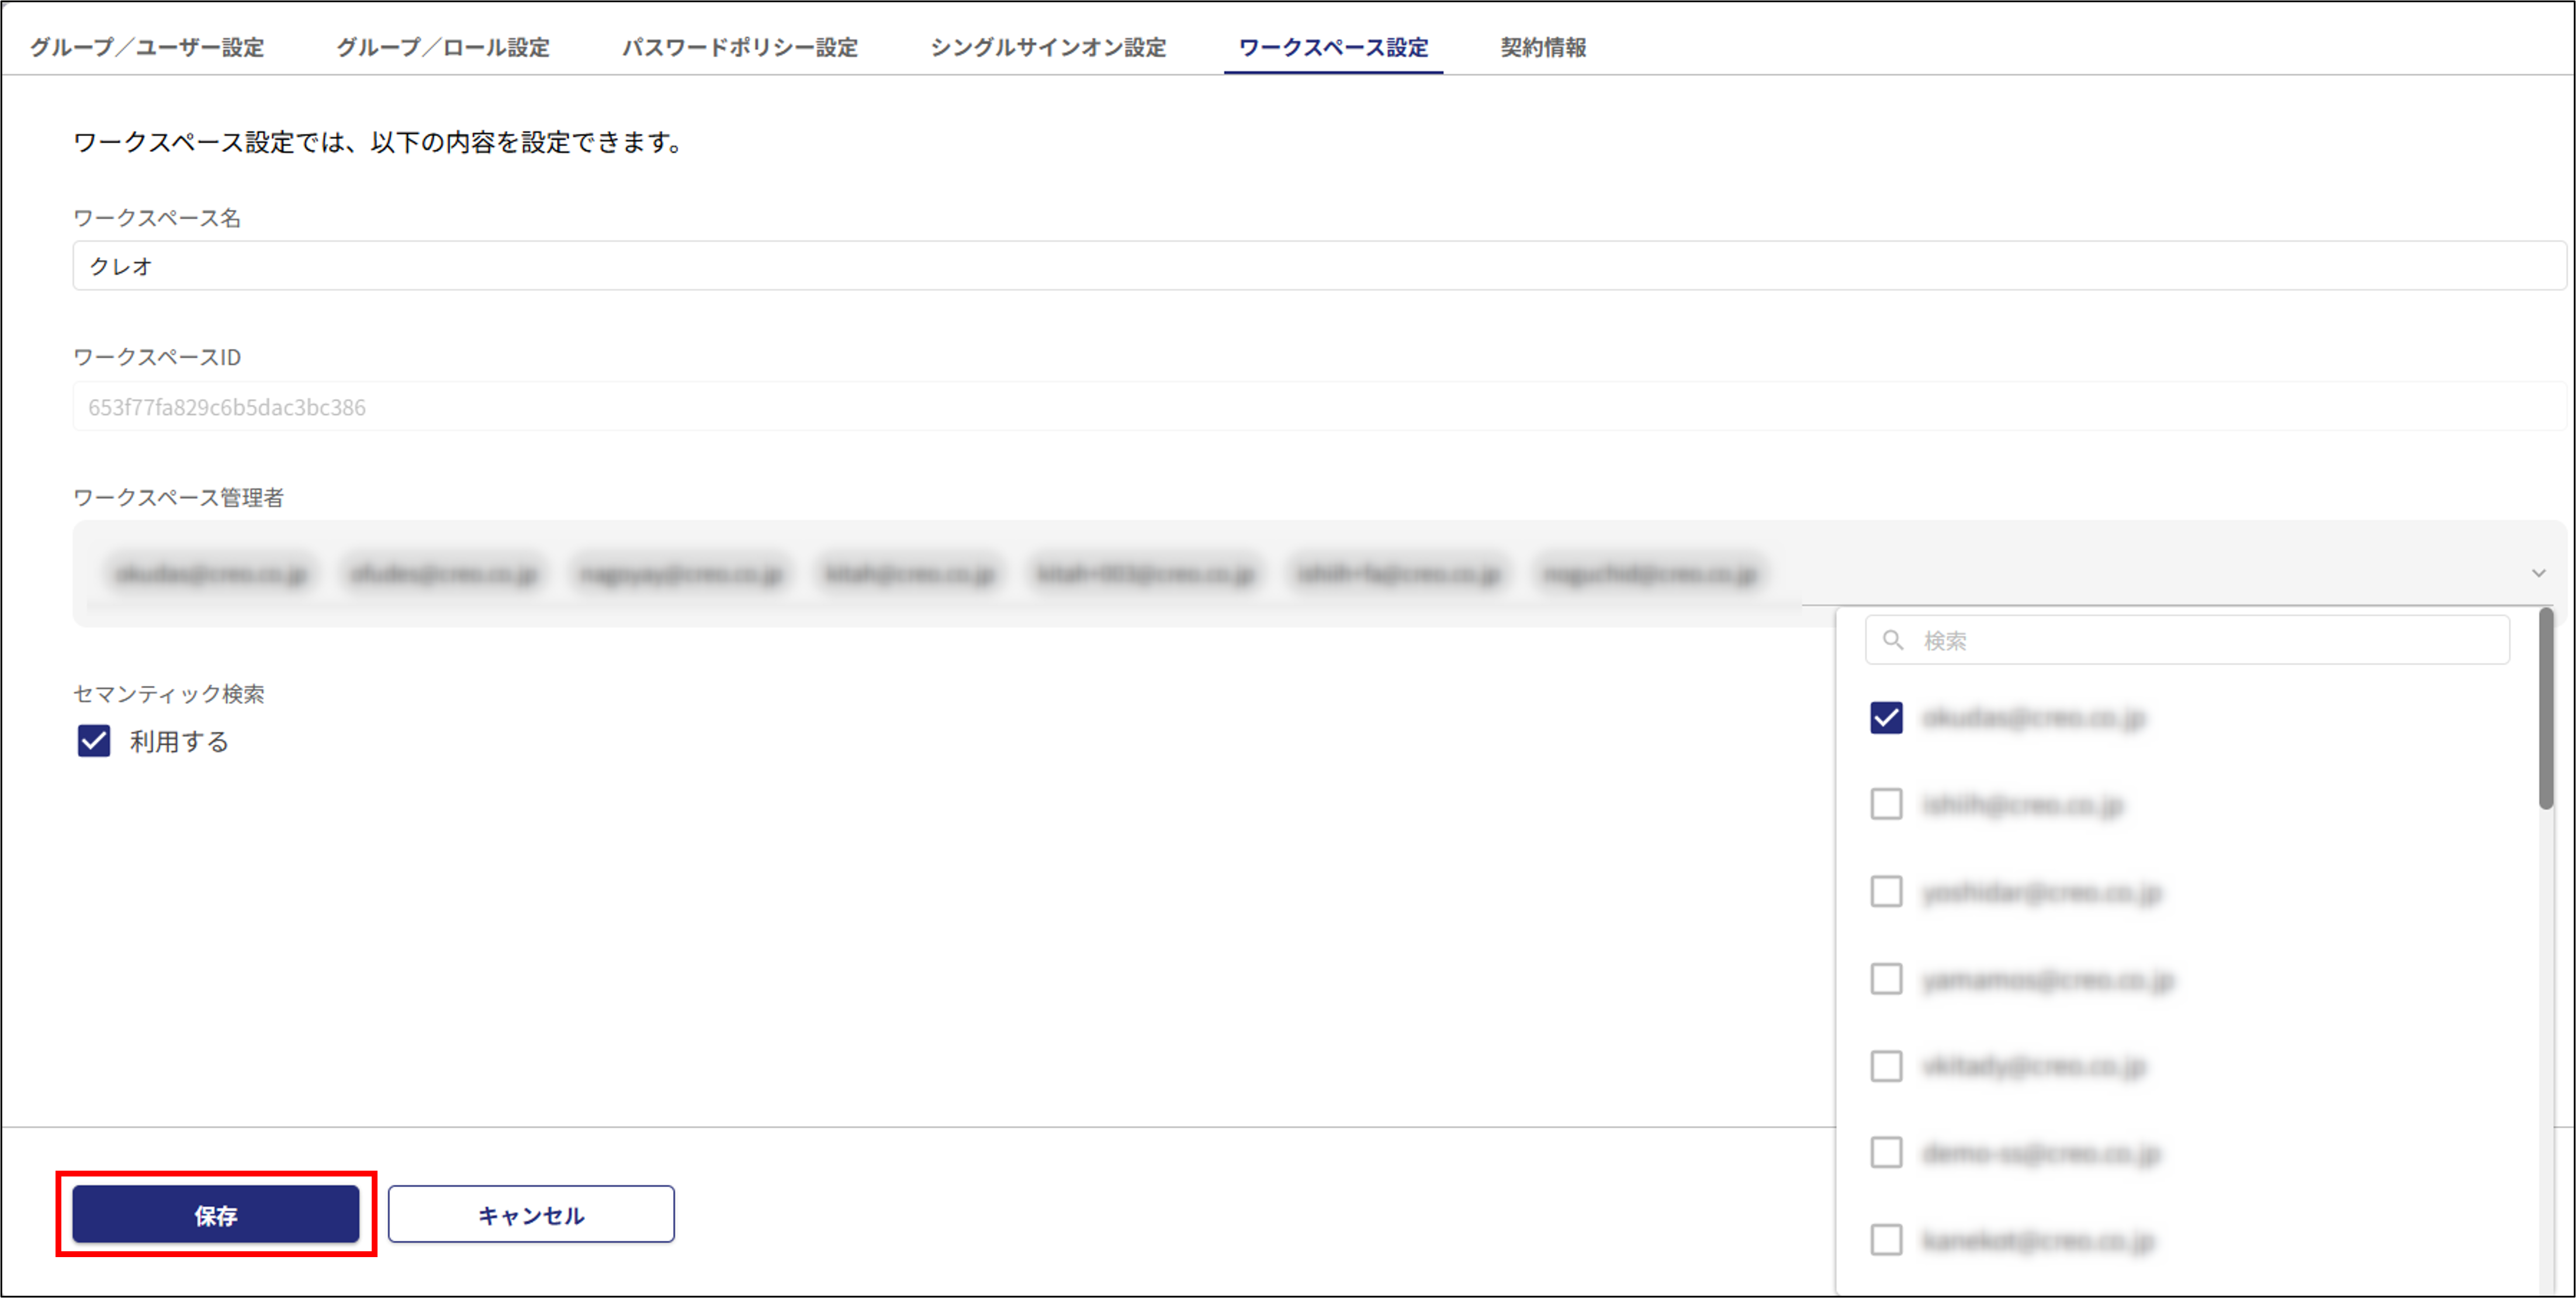Click the noguchid@creo.co.jp administrator chip
The height and width of the screenshot is (1298, 2576).
click(1650, 574)
